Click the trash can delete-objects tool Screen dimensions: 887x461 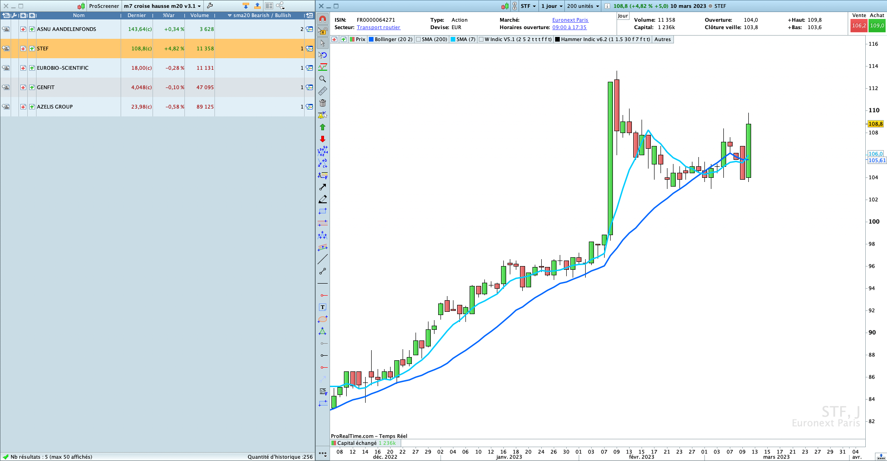click(323, 103)
